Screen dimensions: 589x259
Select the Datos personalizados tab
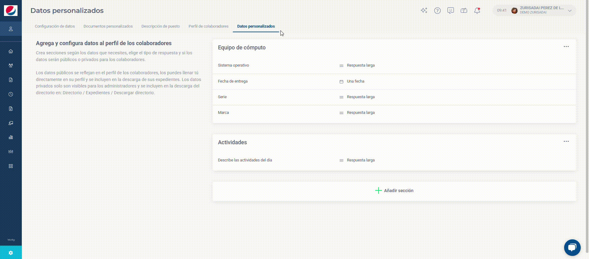[256, 26]
